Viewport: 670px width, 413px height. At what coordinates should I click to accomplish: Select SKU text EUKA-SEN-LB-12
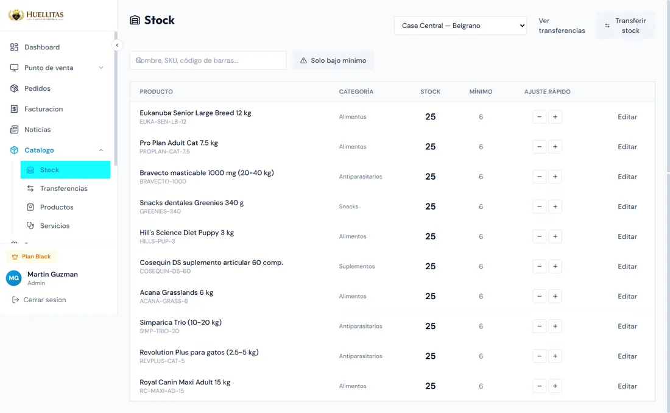tap(163, 122)
